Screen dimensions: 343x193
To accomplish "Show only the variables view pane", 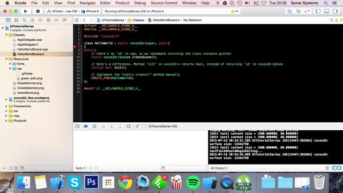I will point(334,168).
